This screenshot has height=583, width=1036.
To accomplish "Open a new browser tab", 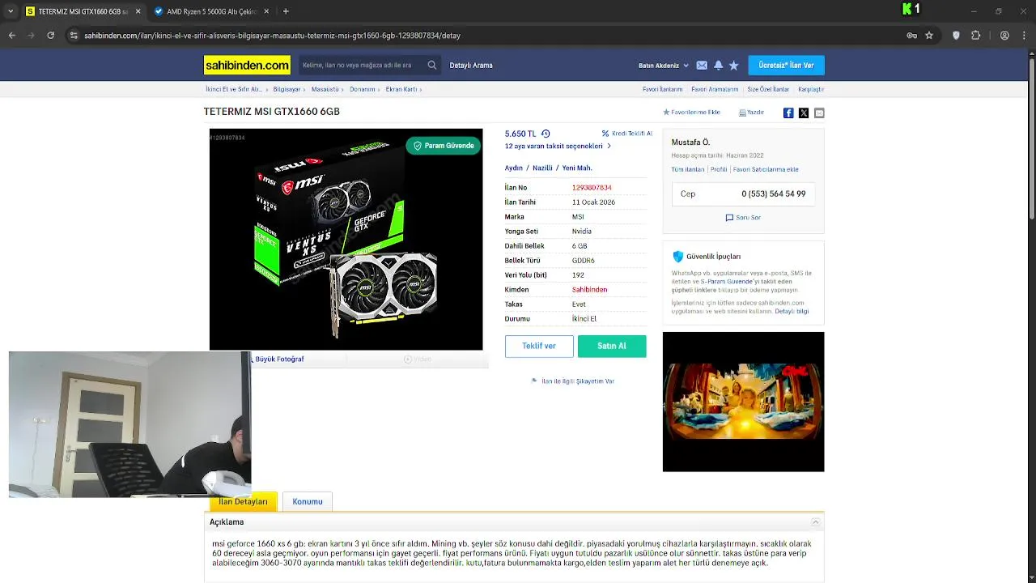I will pyautogui.click(x=286, y=11).
